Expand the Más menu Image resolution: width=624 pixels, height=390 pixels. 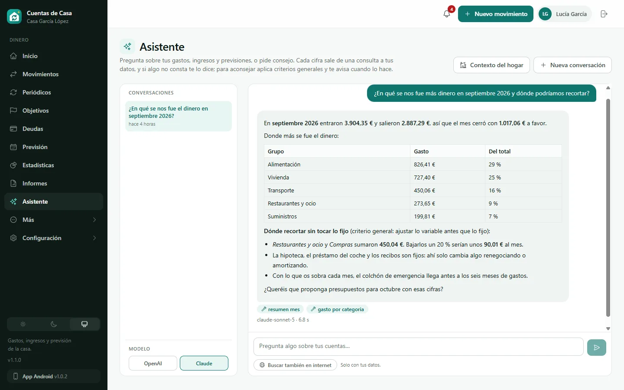coord(54,220)
